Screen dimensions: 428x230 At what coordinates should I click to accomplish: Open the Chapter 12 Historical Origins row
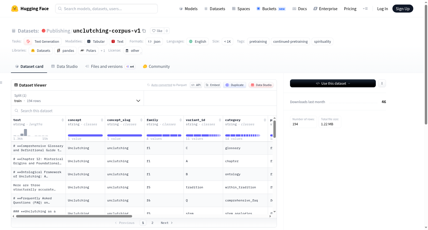38,161
